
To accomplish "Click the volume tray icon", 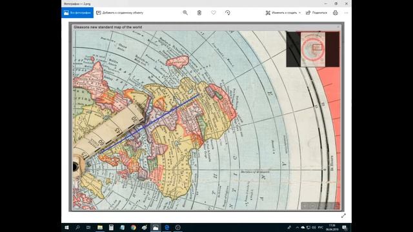I will (314, 227).
